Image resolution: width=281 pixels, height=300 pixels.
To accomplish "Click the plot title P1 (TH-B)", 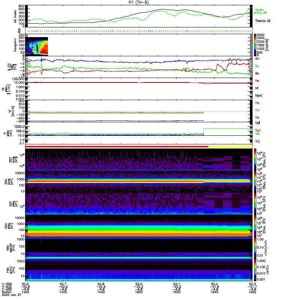I will click(139, 2).
